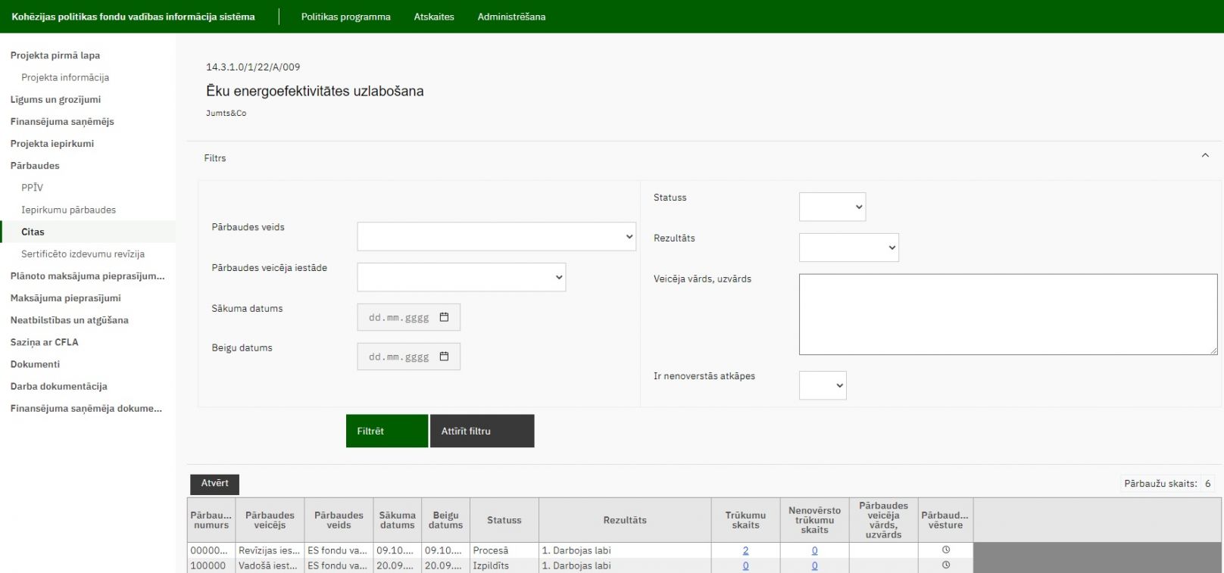Click in the Veicēja vārds, uzvārds text area

click(x=1007, y=314)
